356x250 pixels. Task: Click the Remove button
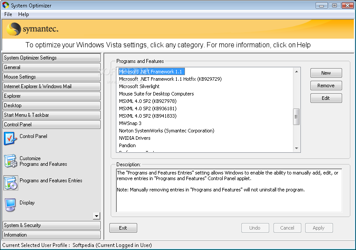pyautogui.click(x=326, y=86)
